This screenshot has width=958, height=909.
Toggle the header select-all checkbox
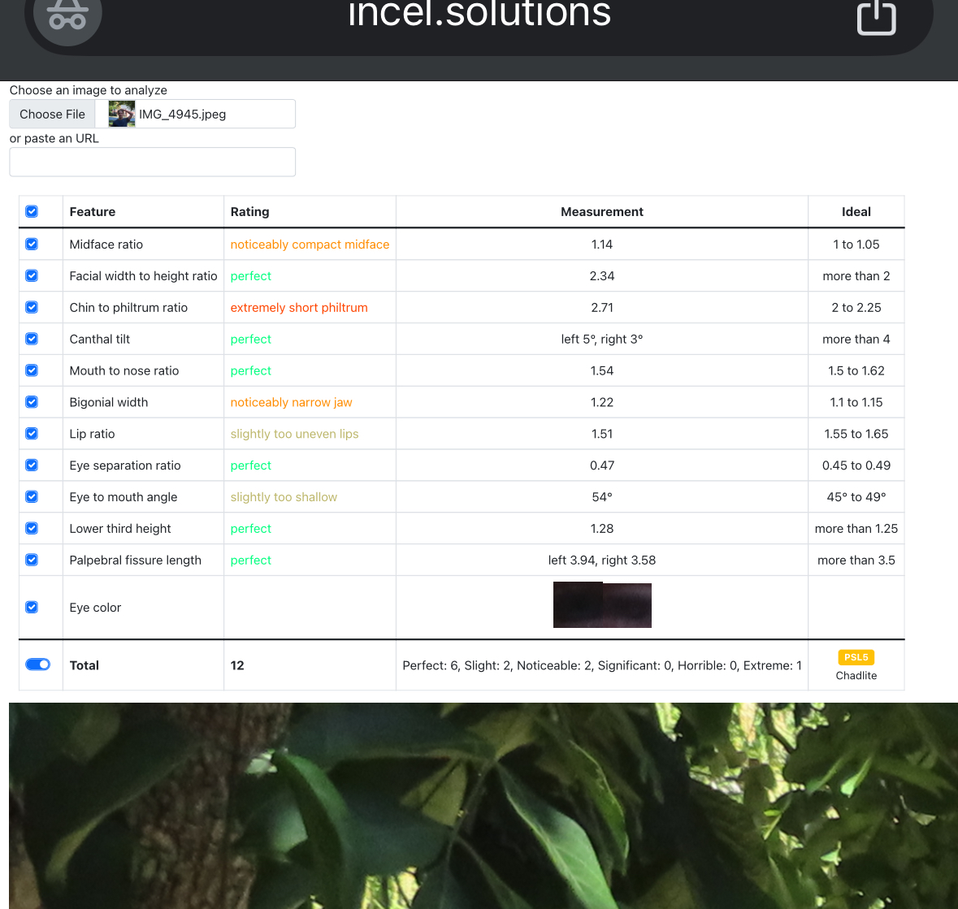(32, 212)
